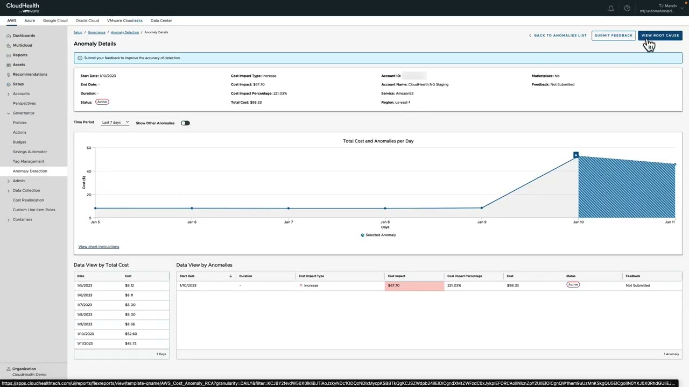Expand the Data Collection tree item

(x=8, y=190)
